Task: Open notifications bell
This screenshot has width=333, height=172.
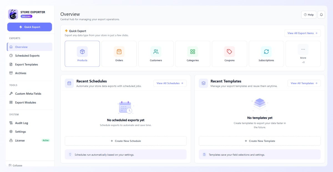Action: point(321,15)
